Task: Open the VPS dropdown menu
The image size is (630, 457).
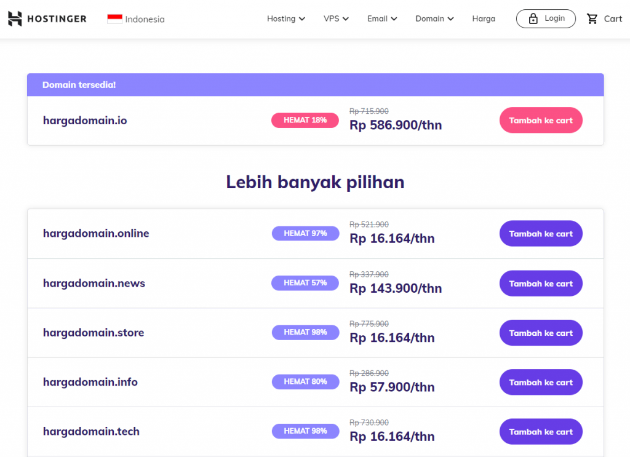Action: [336, 18]
